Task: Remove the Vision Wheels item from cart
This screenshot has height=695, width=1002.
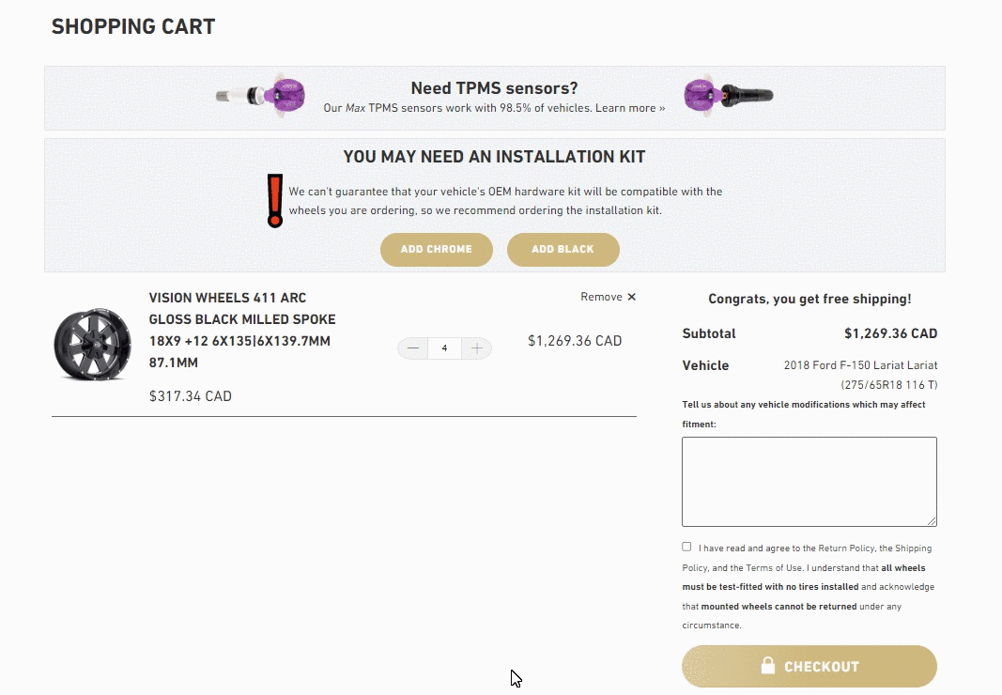Action: pos(608,297)
